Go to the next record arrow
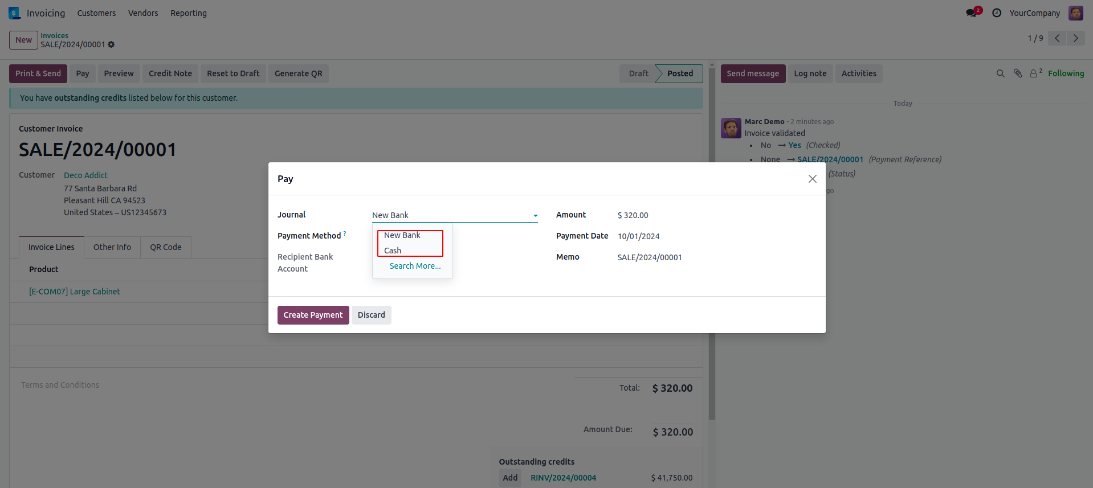Screen dimensions: 1093x488 coord(1076,38)
